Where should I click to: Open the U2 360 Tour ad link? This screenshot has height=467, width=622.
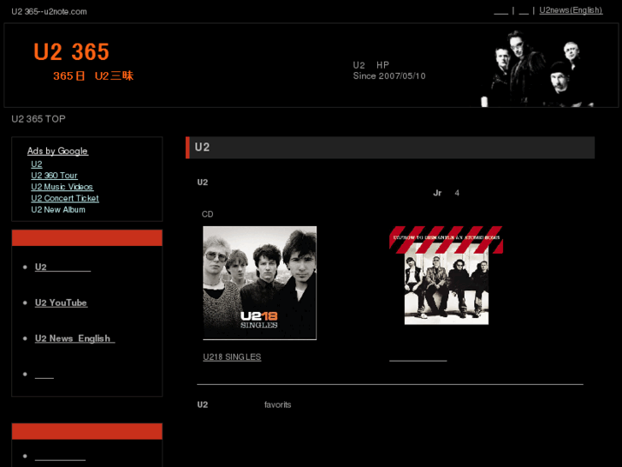coord(55,176)
